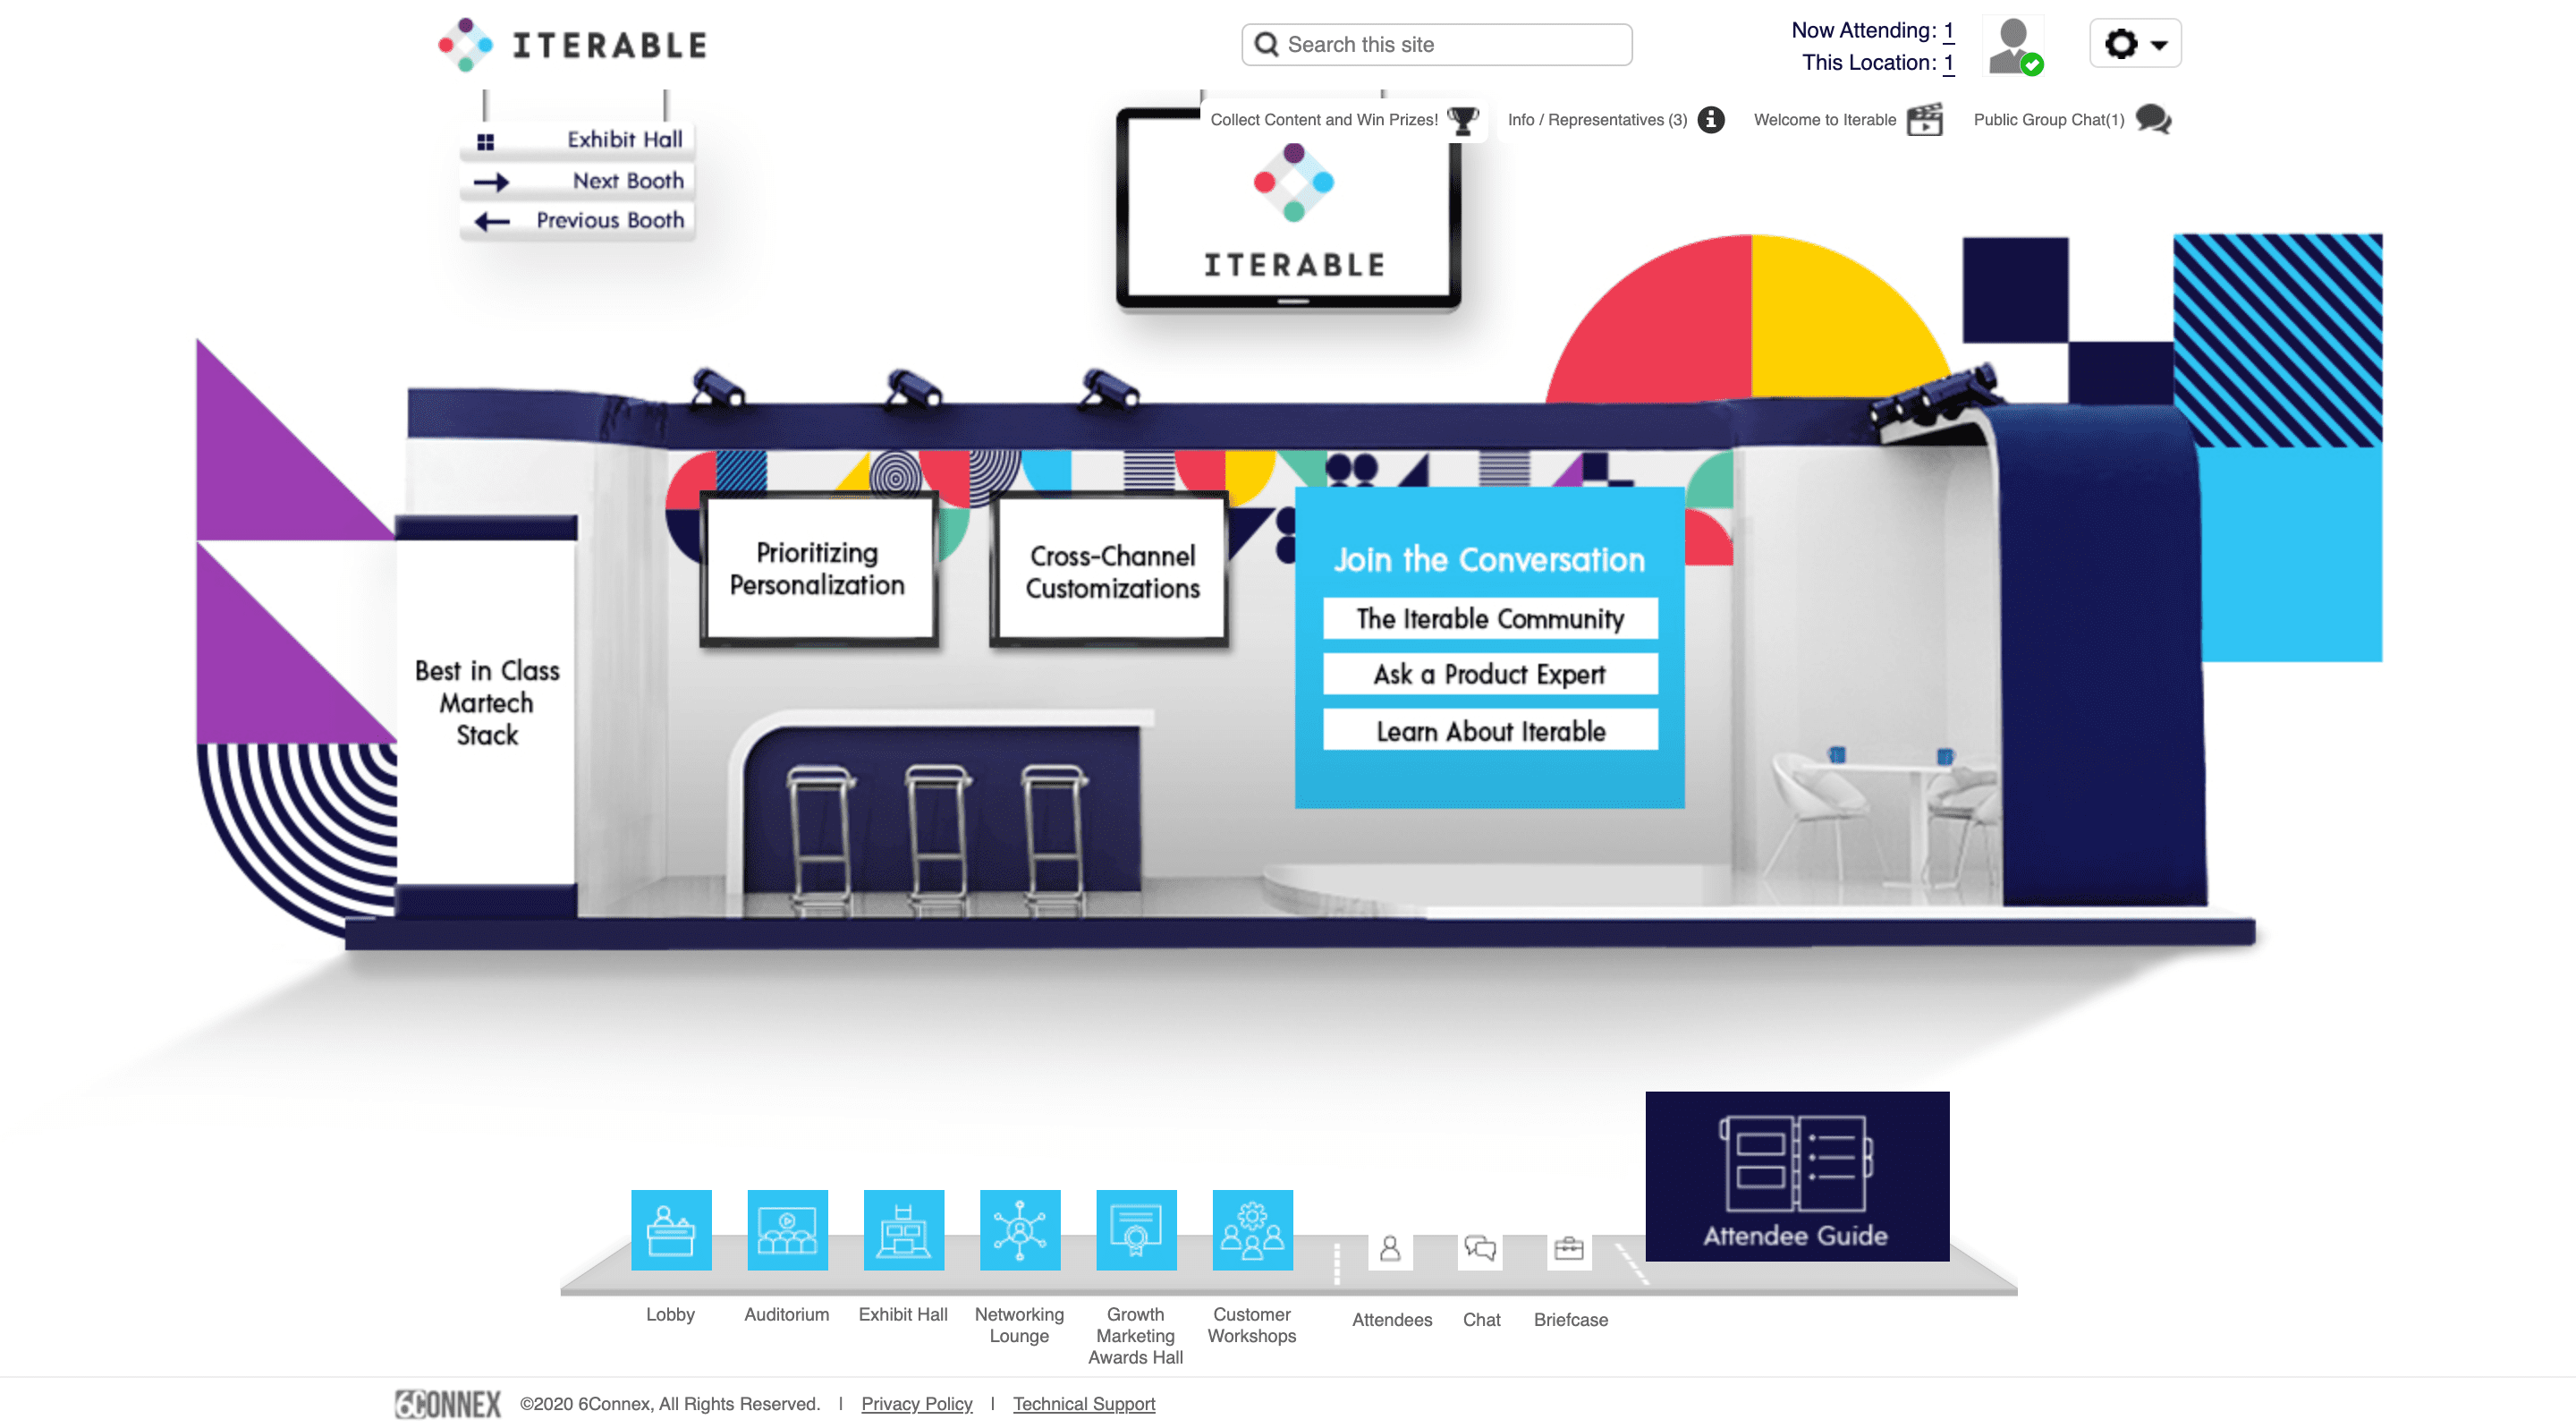Open the Lobby icon in navigation bar

coord(671,1230)
